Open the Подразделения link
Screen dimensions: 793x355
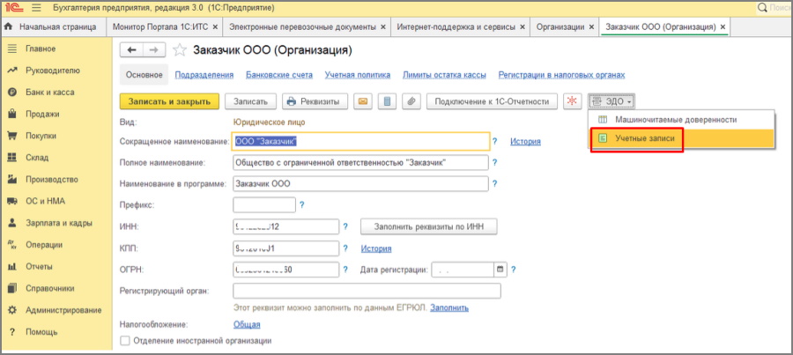click(204, 75)
